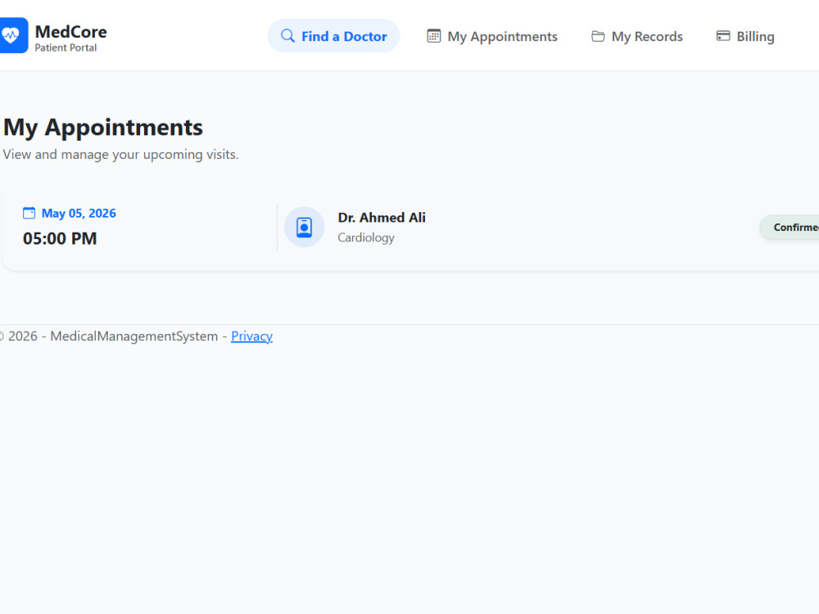The image size is (819, 614).
Task: Click 'View and manage your upcoming visits' subtitle
Action: point(120,155)
